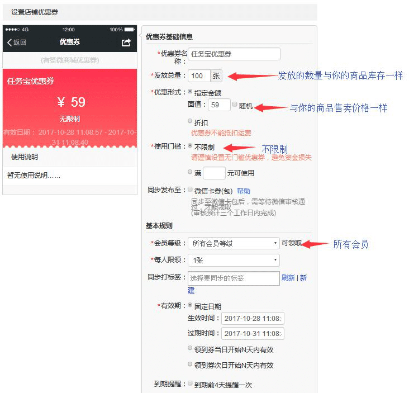Click the 刷新 refresh link
409x393 pixels.
[288, 278]
